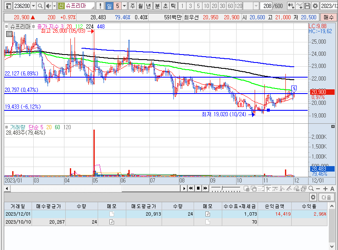Click the horizontal trend line tool icon

[x=275, y=189]
